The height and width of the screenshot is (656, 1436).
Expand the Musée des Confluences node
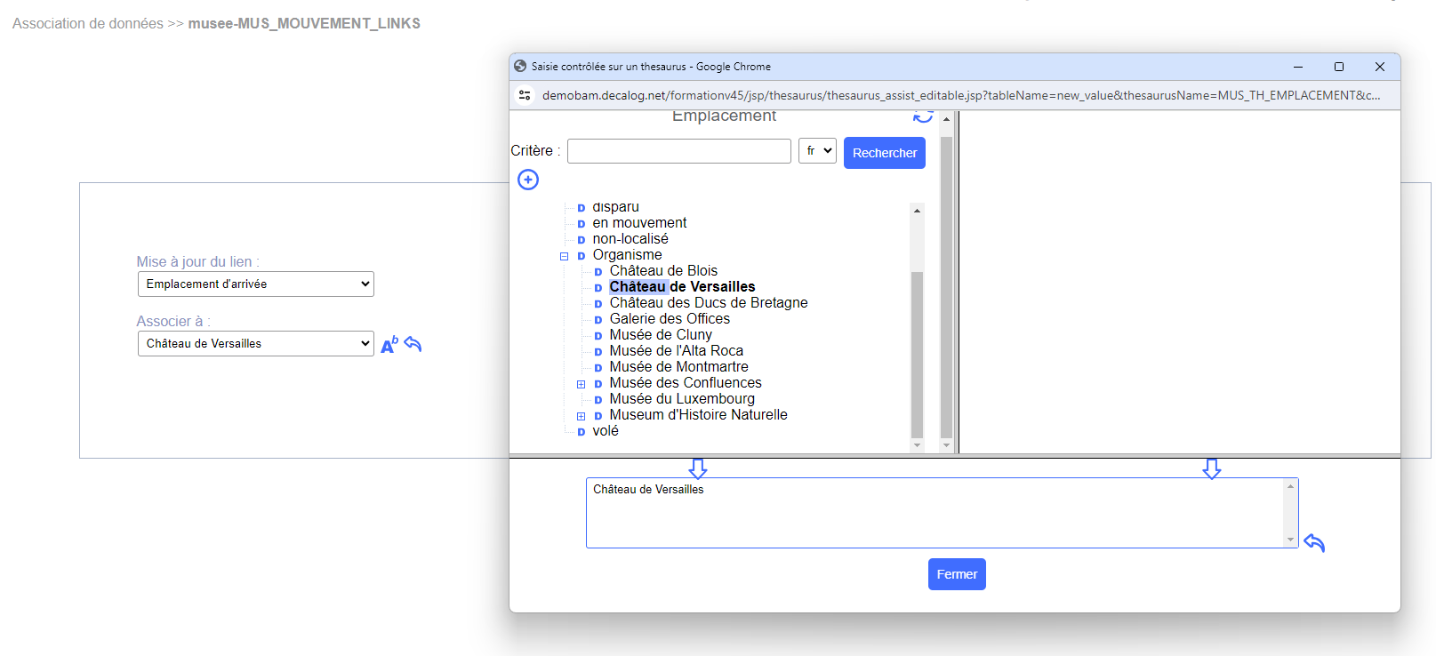coord(581,384)
